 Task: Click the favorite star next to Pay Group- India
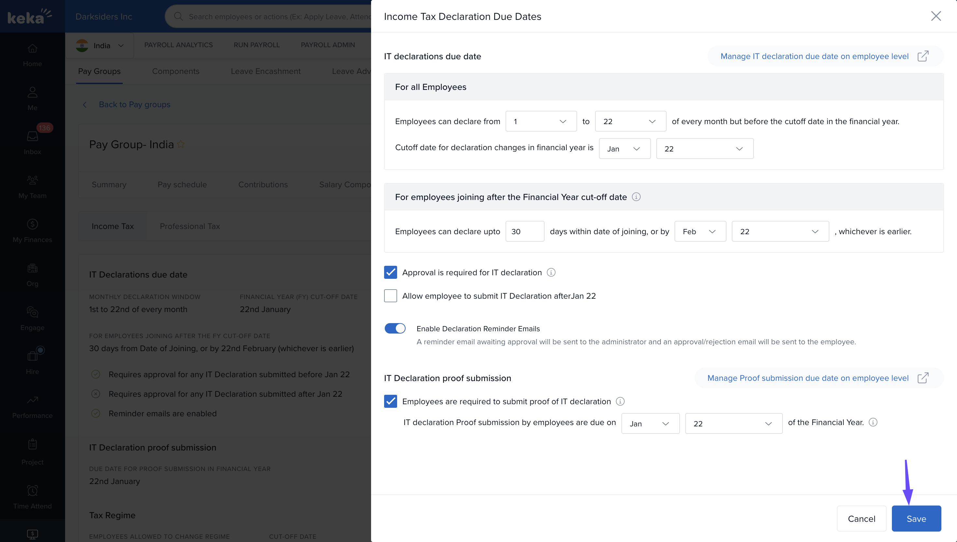(181, 144)
